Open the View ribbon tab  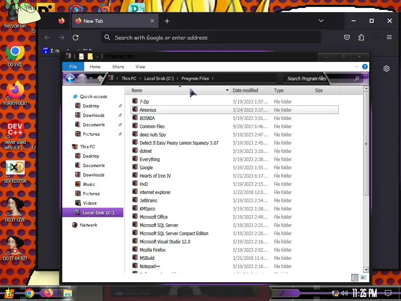tap(140, 67)
